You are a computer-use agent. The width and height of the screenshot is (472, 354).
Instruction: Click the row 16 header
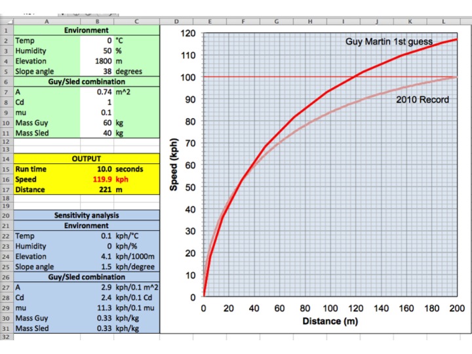coord(6,179)
